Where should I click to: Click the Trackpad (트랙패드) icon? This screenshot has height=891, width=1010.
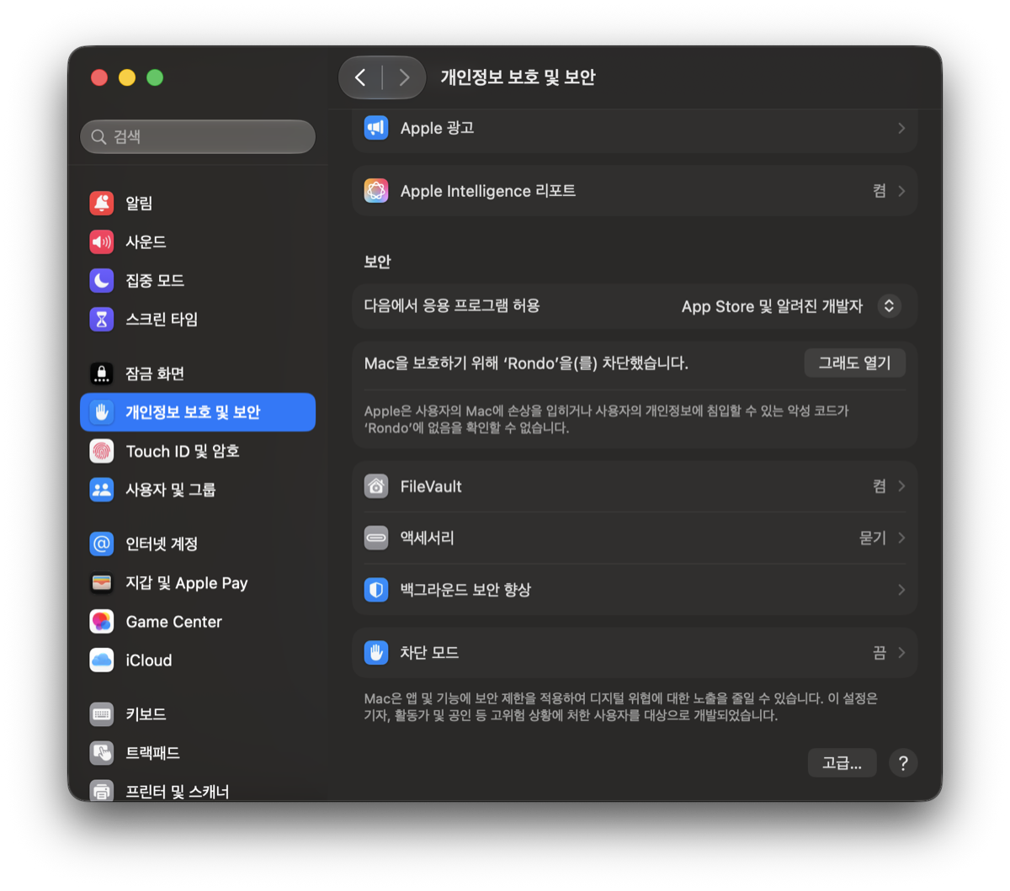102,752
